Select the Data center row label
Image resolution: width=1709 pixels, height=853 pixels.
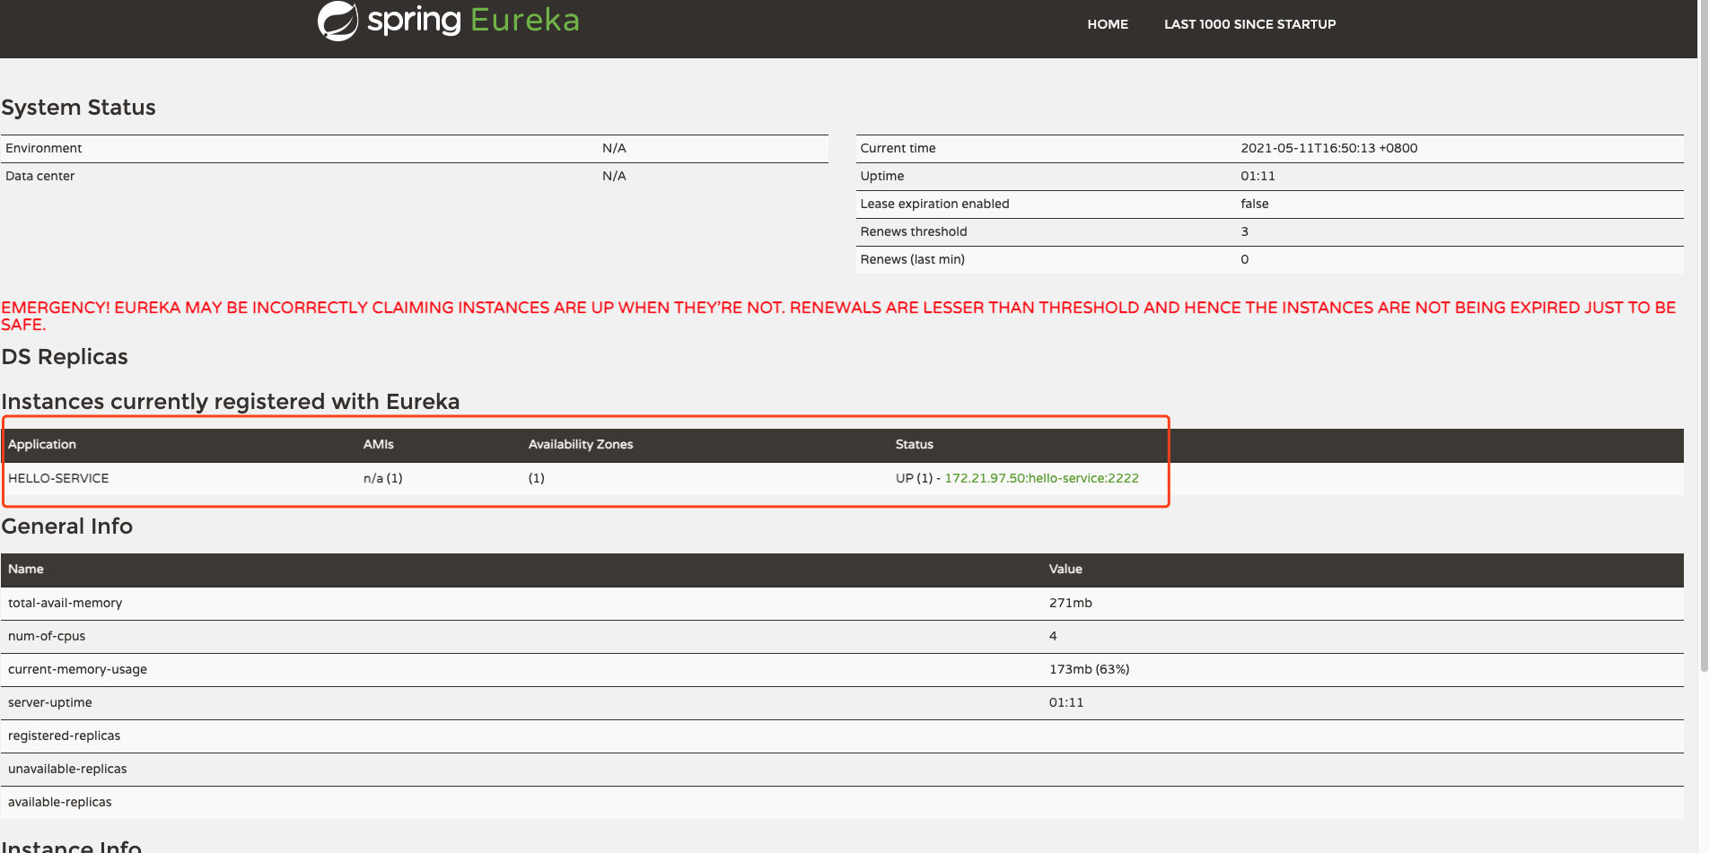[39, 176]
